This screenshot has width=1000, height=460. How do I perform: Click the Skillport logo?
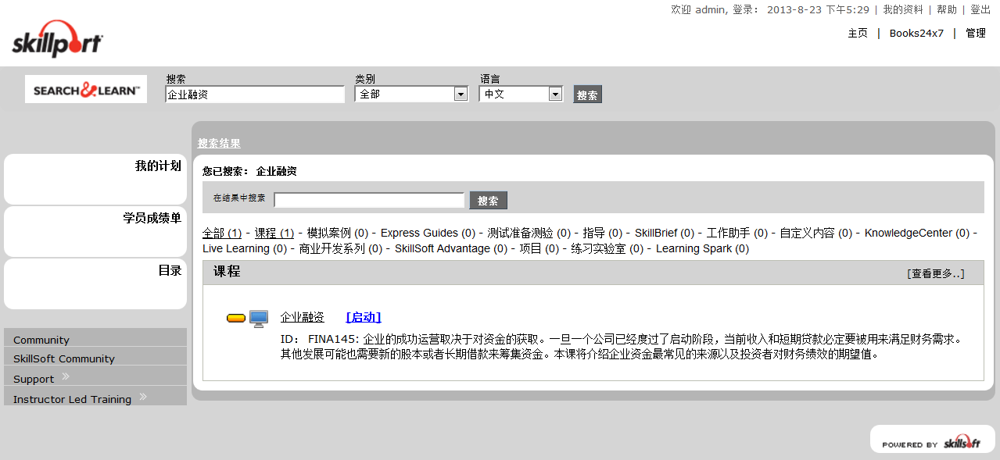click(56, 40)
